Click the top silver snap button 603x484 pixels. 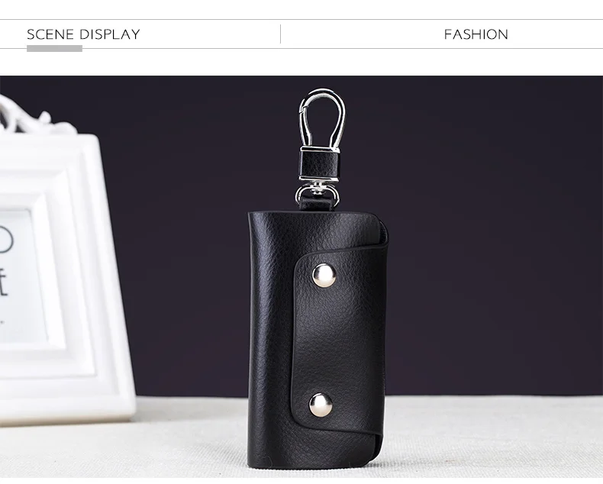coord(324,276)
